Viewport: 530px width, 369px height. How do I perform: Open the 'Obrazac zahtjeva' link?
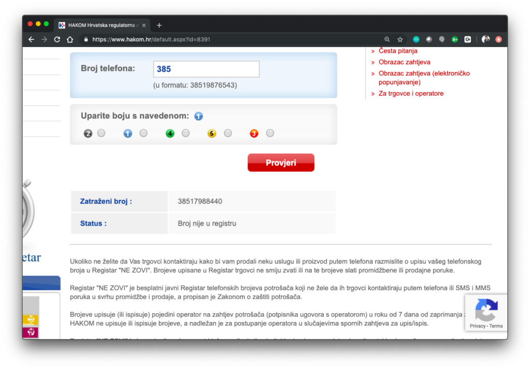tap(404, 62)
